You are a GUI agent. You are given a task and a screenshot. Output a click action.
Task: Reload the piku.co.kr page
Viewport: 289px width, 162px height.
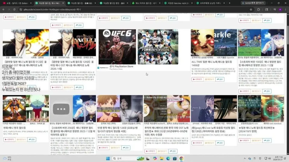(x=14, y=9)
